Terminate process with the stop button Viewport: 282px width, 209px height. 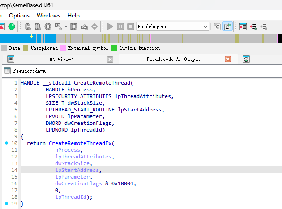[x=131, y=26]
